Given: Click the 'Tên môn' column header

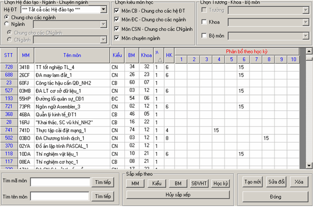Looking at the screenshot, I should point(72,56).
